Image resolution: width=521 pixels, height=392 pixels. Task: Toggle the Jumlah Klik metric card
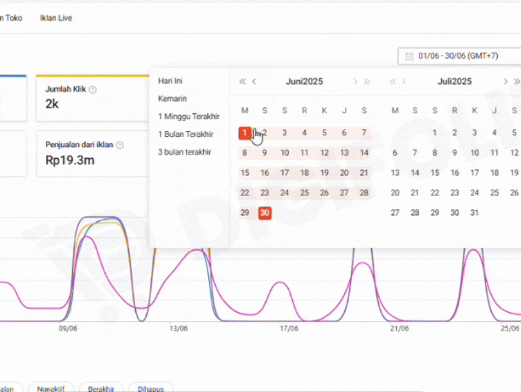tap(92, 98)
